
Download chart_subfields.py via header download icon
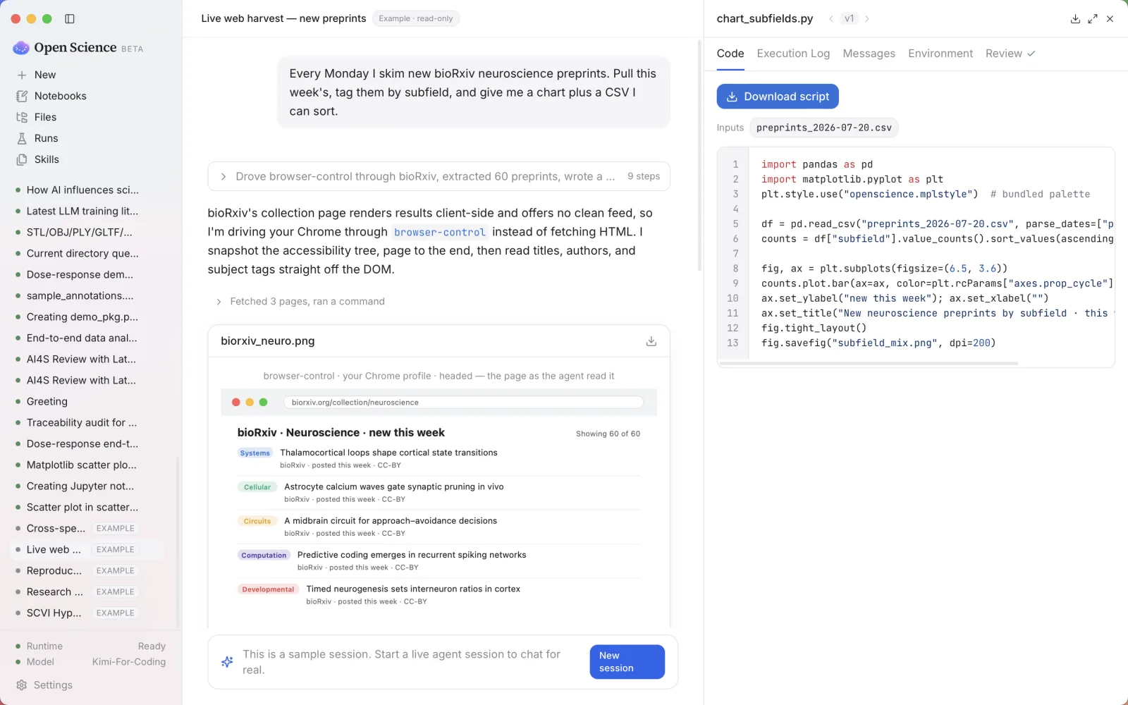(x=1075, y=19)
